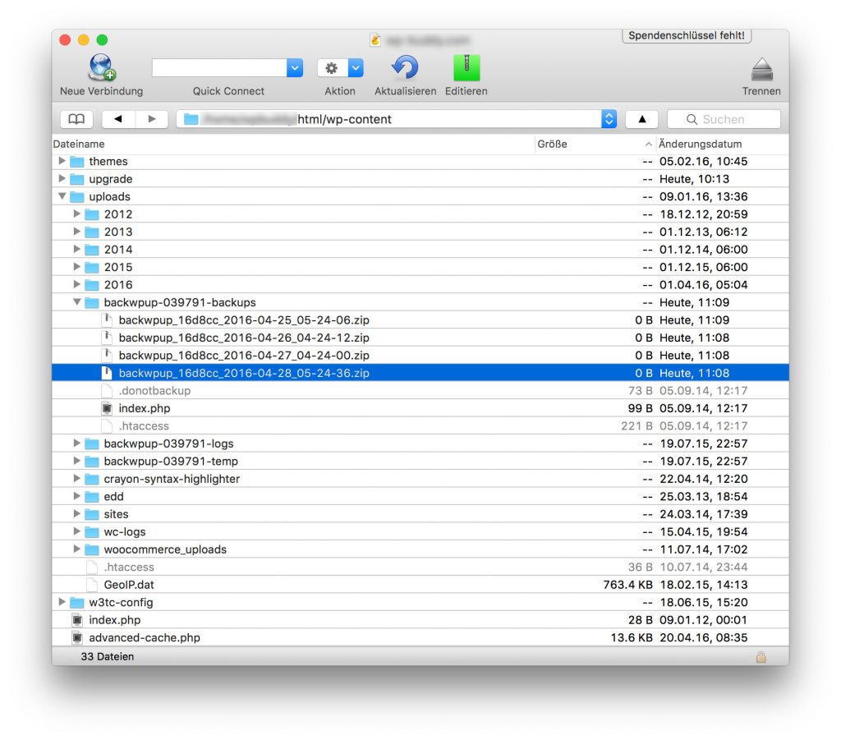The width and height of the screenshot is (841, 740).
Task: Click the Editieren pencil icon
Action: pyautogui.click(x=466, y=68)
